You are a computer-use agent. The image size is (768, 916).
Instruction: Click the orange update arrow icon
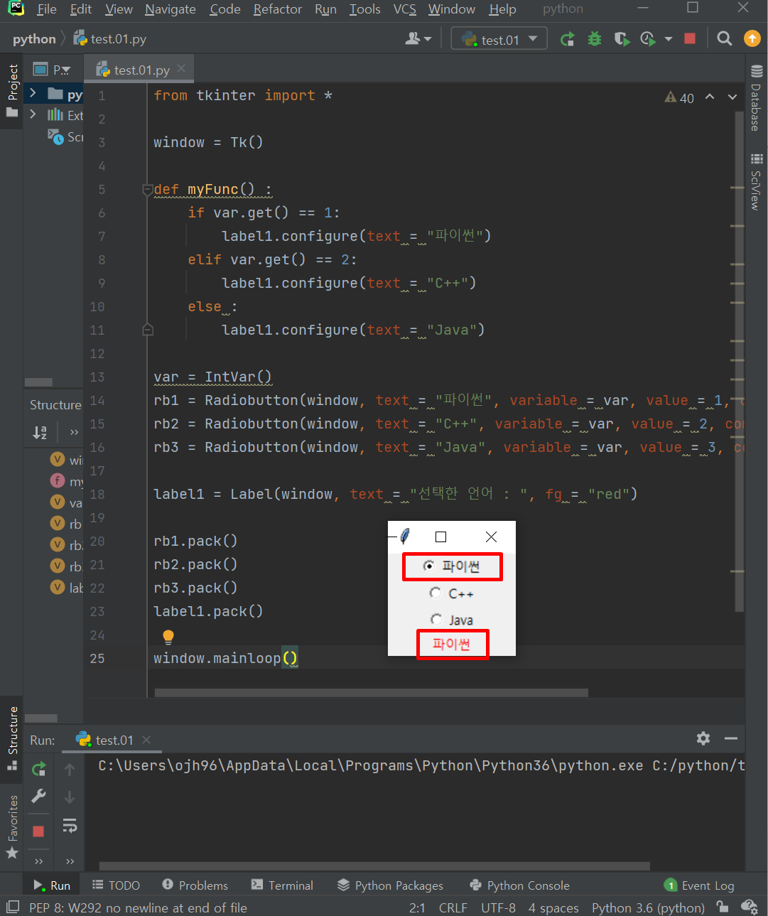pos(752,38)
